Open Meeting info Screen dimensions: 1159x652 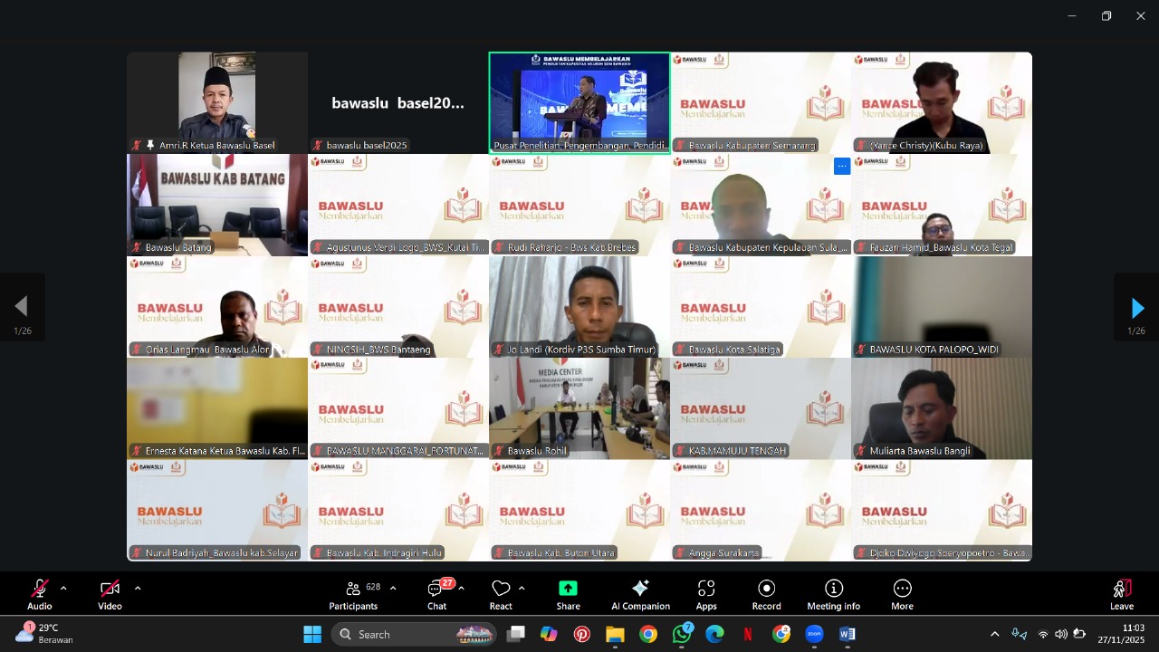pos(833,594)
